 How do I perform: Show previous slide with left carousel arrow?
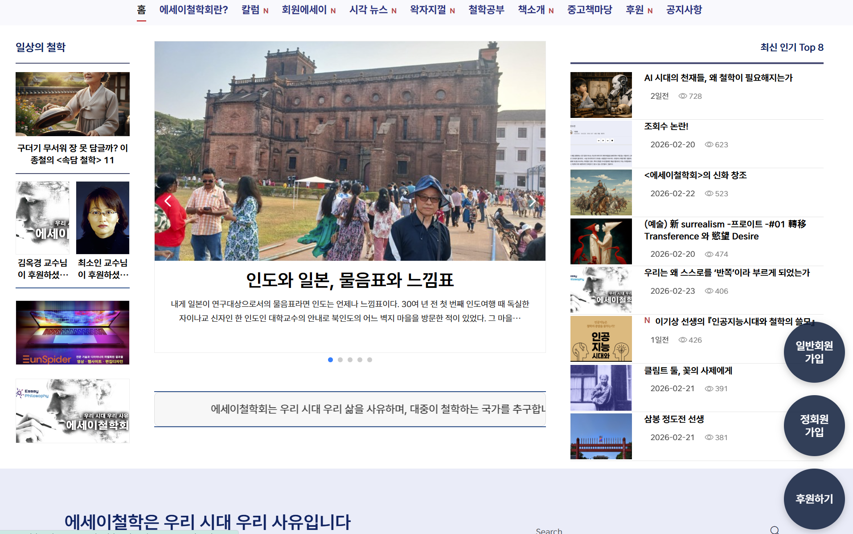point(168,202)
